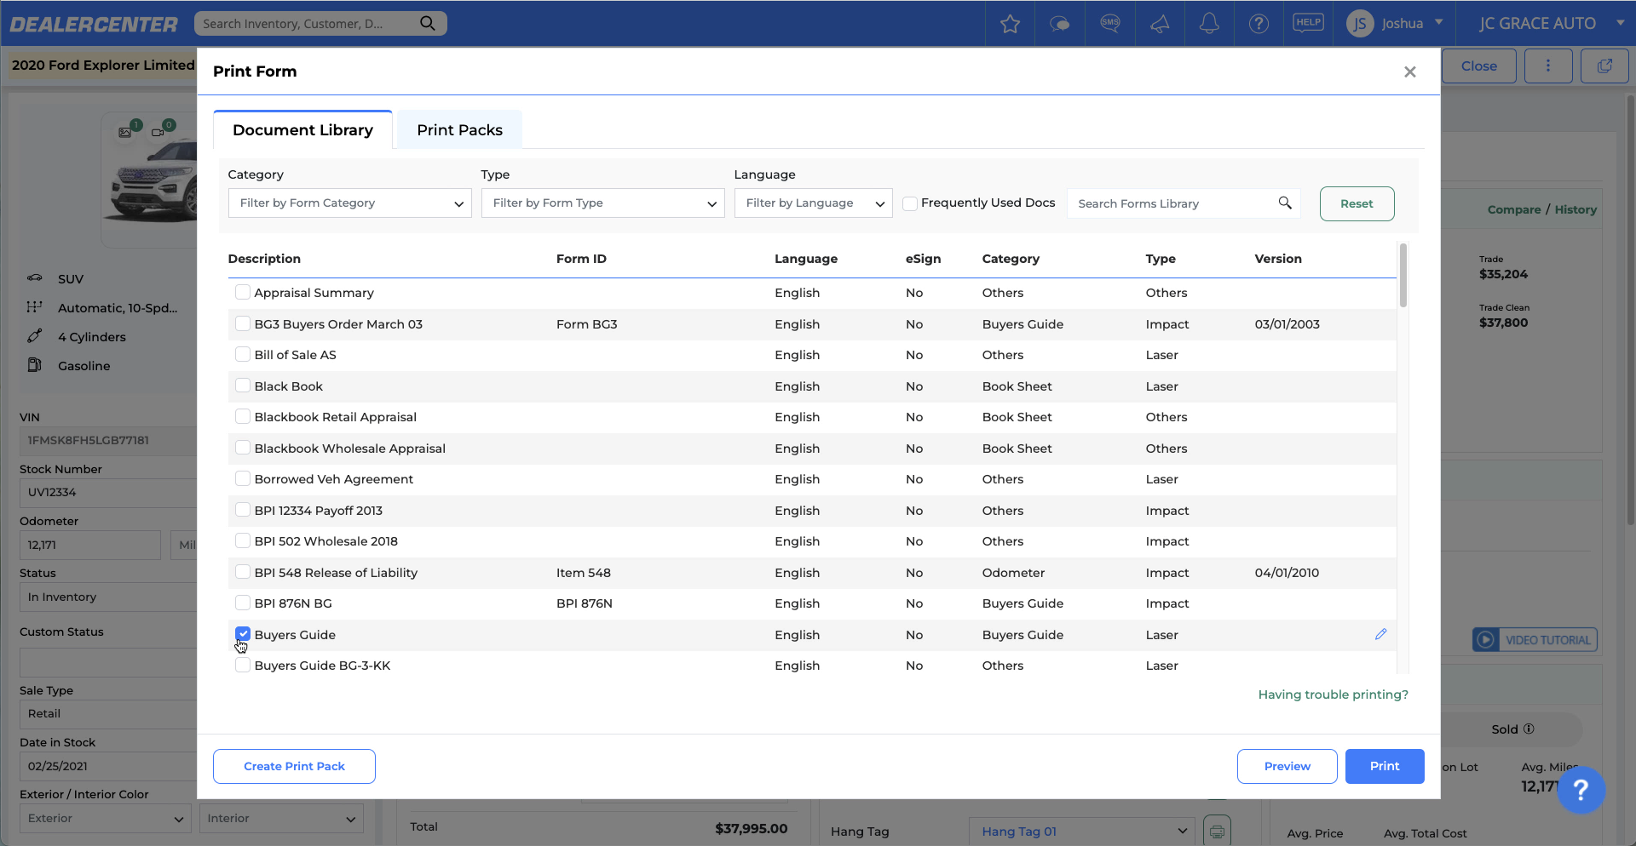The width and height of the screenshot is (1636, 846).
Task: Open the SMS messaging icon
Action: [1109, 23]
